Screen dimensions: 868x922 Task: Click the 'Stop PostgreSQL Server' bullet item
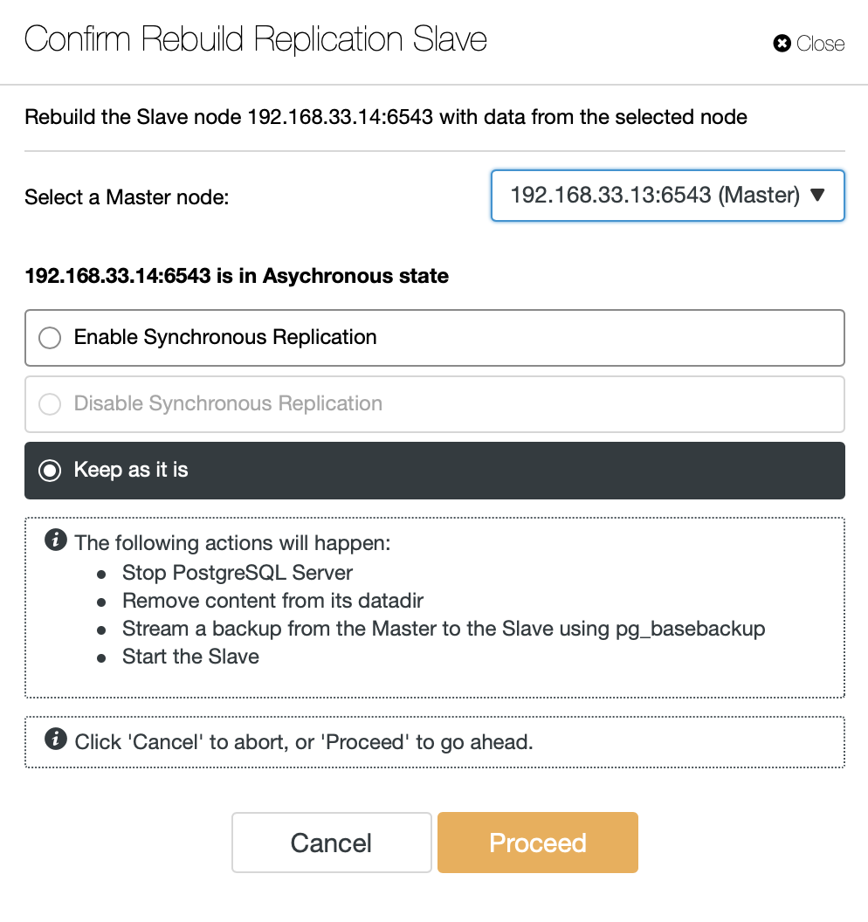point(237,573)
